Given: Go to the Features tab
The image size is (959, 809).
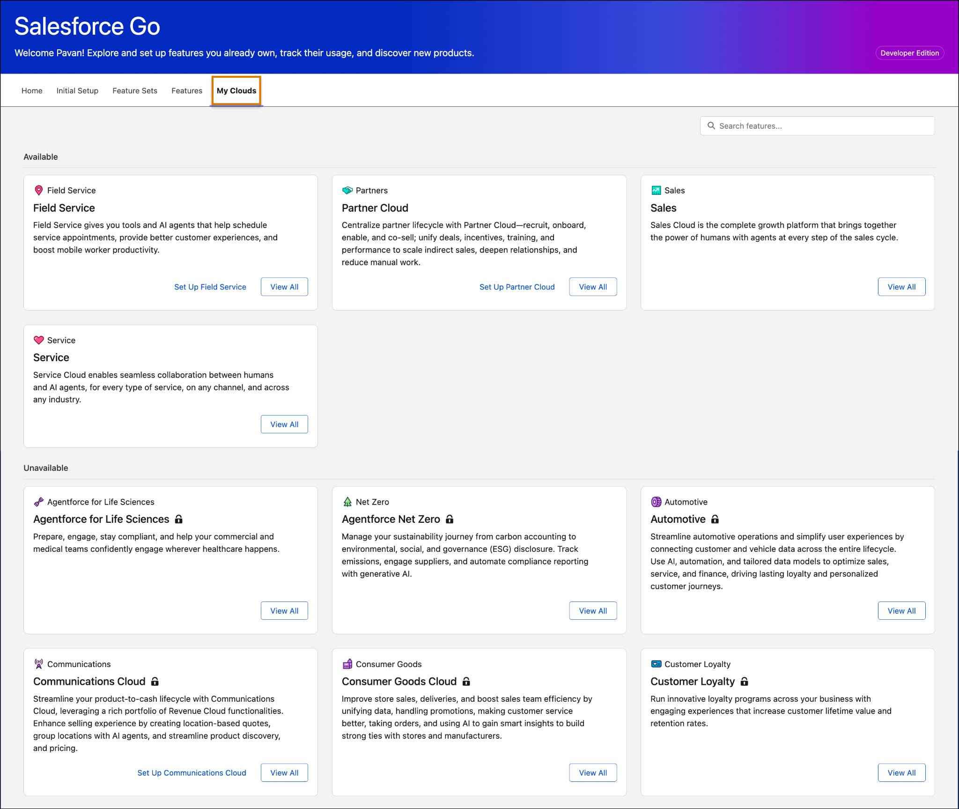Looking at the screenshot, I should [x=187, y=90].
